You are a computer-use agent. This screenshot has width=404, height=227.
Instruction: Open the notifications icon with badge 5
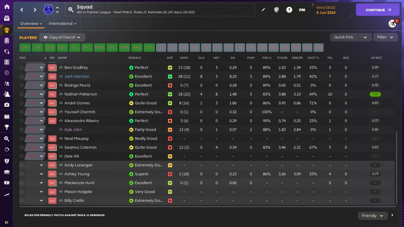click(x=393, y=23)
